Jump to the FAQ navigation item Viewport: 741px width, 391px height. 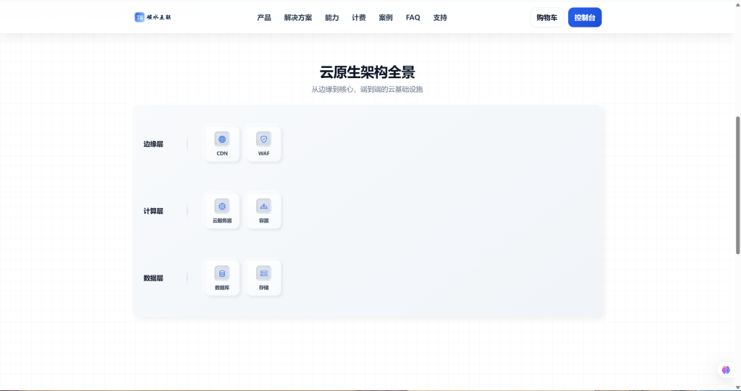pos(413,17)
